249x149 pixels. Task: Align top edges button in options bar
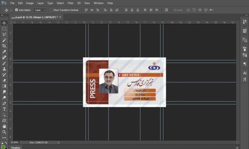(86, 10)
